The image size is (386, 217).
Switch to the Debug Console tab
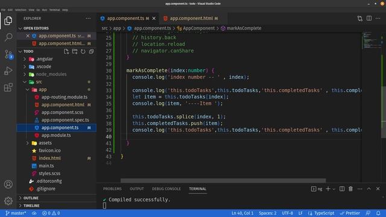pos(166,189)
